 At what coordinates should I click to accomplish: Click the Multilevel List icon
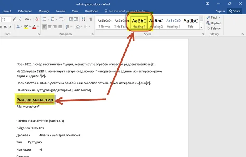[61, 19]
